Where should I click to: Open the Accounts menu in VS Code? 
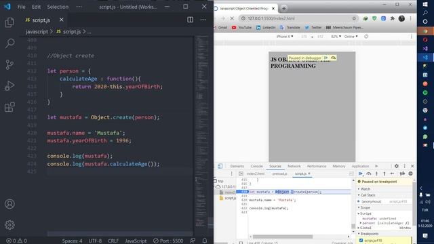pos(9,204)
